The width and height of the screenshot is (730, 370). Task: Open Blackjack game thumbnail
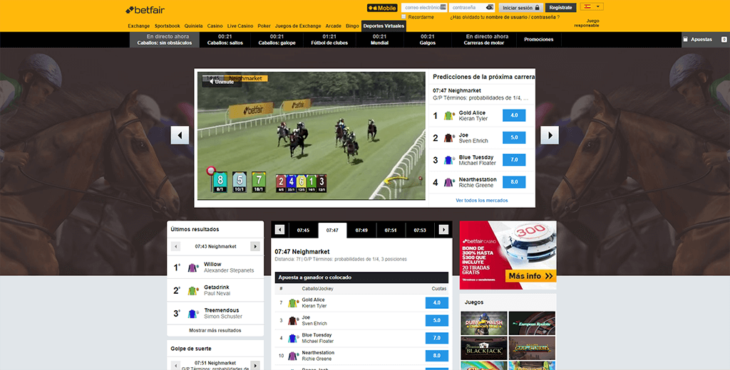click(x=484, y=349)
